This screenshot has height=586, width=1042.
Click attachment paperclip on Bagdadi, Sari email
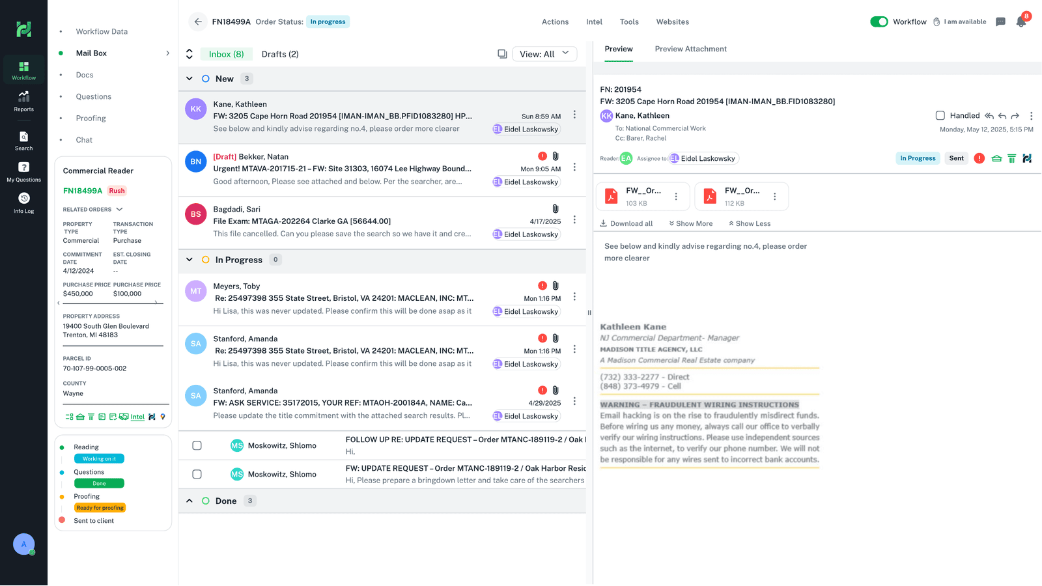pyautogui.click(x=556, y=209)
